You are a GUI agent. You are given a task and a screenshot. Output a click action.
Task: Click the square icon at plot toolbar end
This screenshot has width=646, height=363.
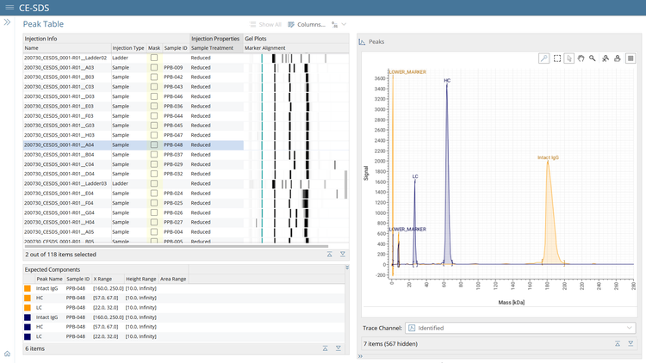630,58
